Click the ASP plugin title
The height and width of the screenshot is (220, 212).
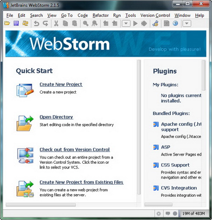click(x=166, y=147)
